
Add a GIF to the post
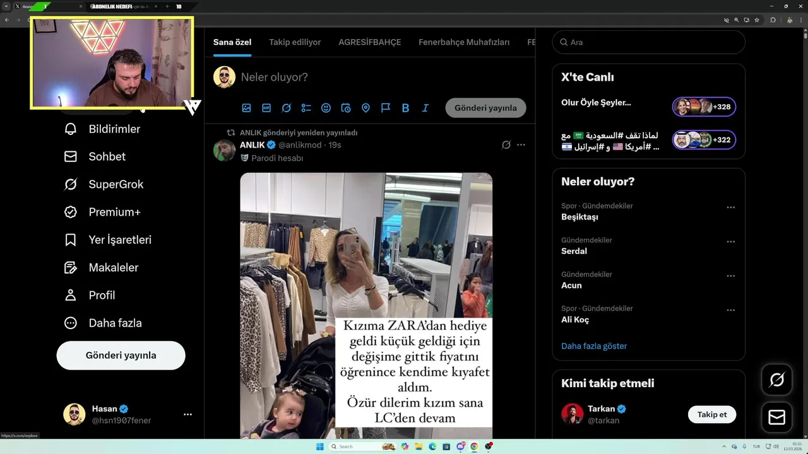pyautogui.click(x=266, y=108)
